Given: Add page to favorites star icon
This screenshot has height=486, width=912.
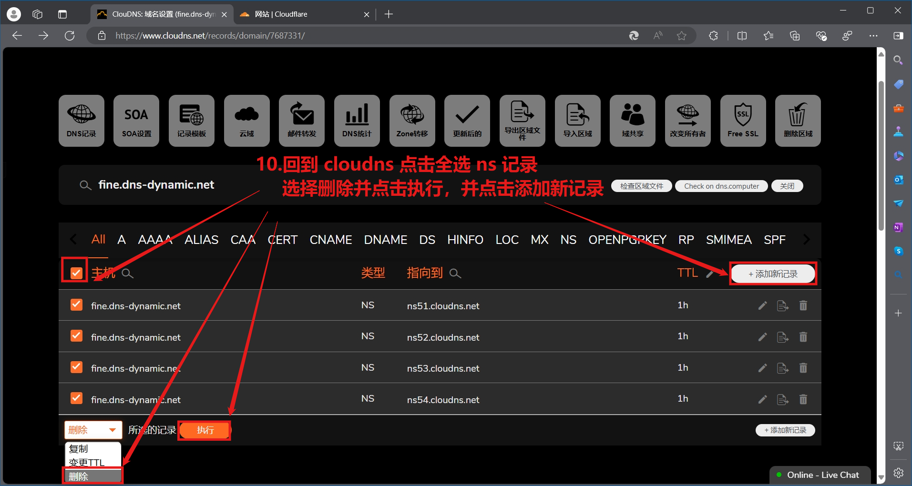Looking at the screenshot, I should click(x=682, y=36).
